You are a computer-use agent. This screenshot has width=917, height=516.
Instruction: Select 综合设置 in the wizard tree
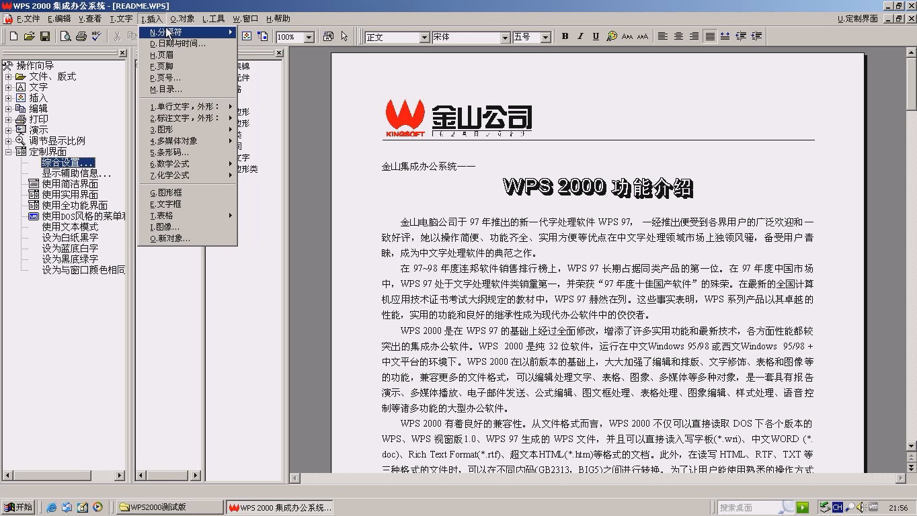(68, 163)
